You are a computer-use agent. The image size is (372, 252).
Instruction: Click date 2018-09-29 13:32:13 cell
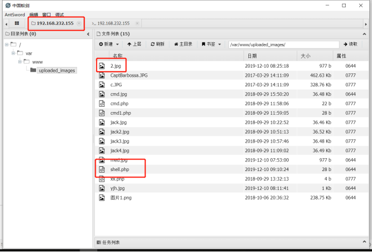tap(267, 179)
